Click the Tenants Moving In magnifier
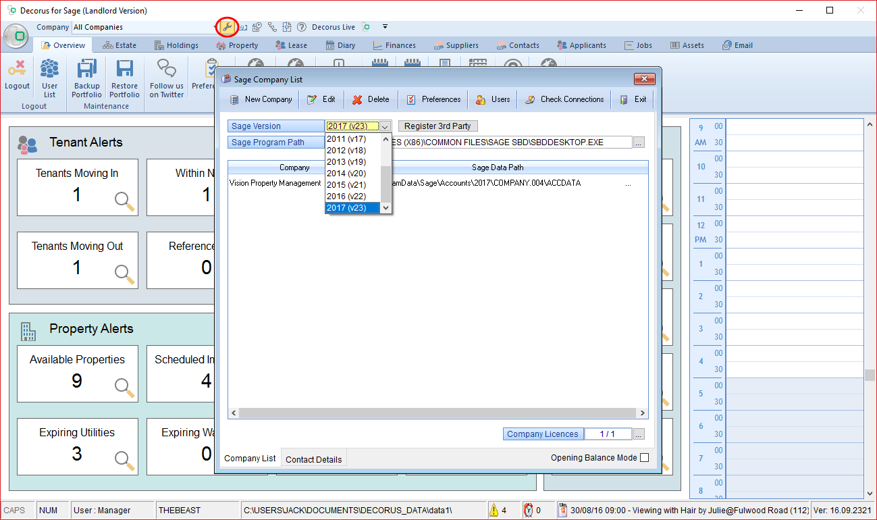Image resolution: width=877 pixels, height=520 pixels. tap(124, 201)
